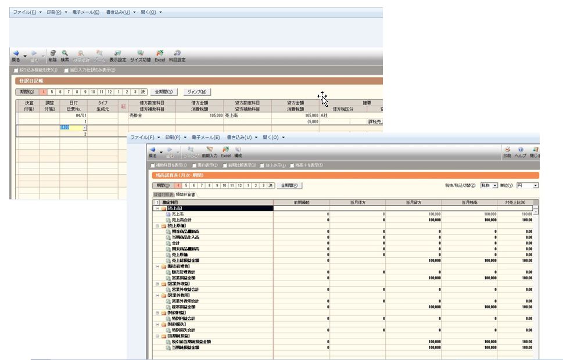Collapse the [売上原価] tree group
Screen dimensions: 563x360
(156, 225)
